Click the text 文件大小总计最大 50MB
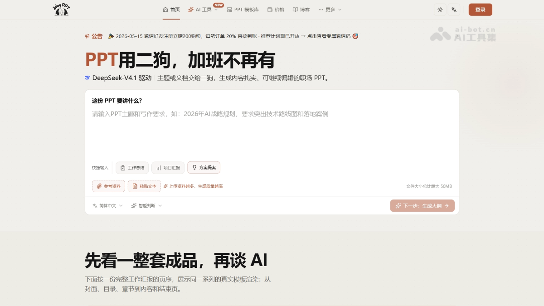 point(429,186)
